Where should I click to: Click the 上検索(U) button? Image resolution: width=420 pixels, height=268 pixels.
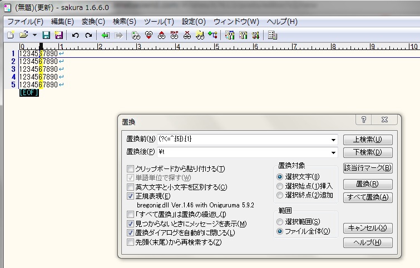tap(368, 140)
